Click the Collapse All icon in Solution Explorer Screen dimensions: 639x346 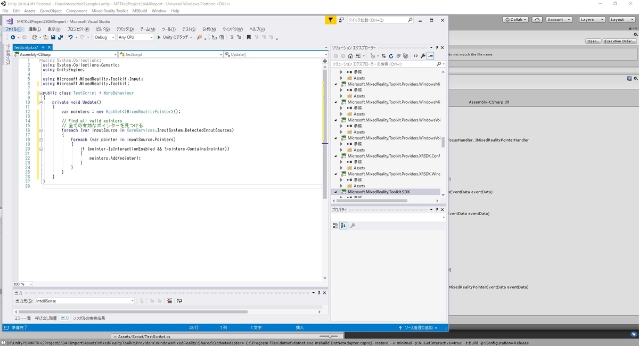pyautogui.click(x=398, y=56)
